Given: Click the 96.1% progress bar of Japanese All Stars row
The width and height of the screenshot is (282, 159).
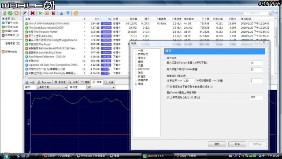Looking at the screenshot, I should point(106,65).
